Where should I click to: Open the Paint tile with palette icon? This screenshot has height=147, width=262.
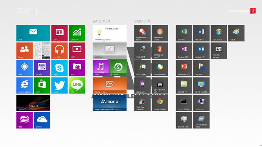(236, 33)
